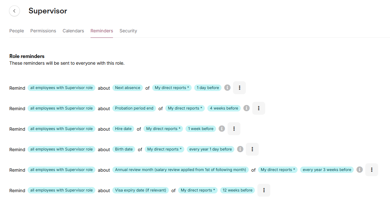This screenshot has height=204, width=390.
Task: Click the info icon on Probation period end reminder
Action: 247,108
